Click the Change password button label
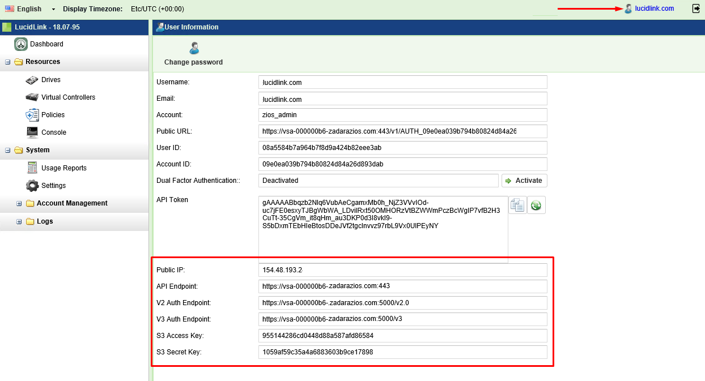 pos(194,62)
